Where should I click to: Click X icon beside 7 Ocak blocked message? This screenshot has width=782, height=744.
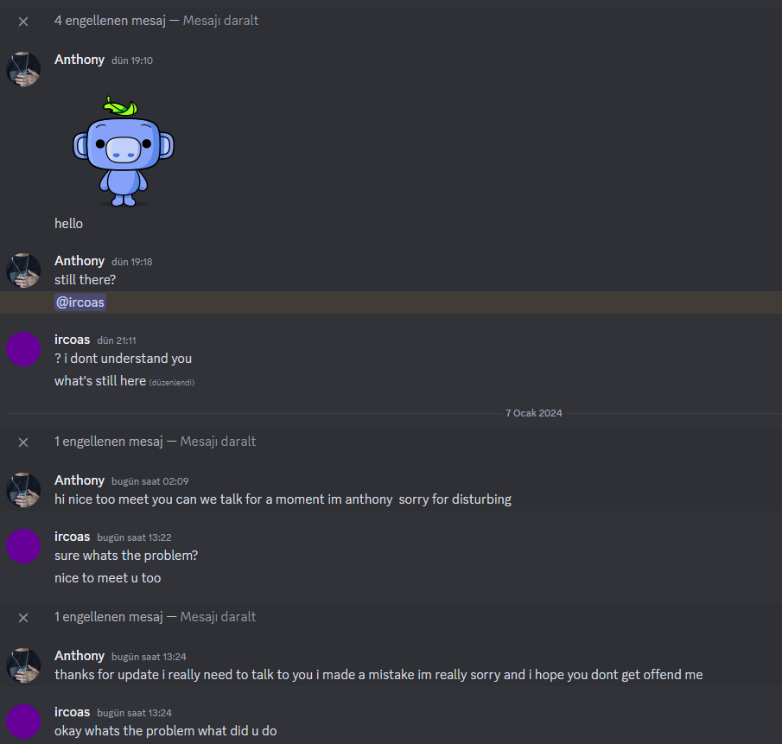click(x=23, y=442)
